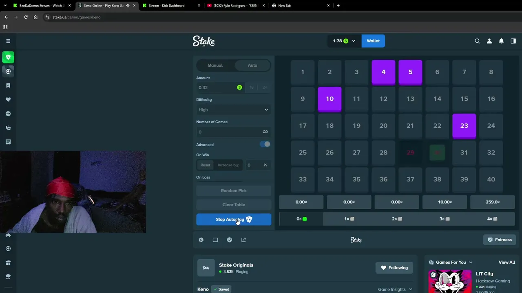This screenshot has width=522, height=293.
Task: Click View All games link
Action: point(507,262)
